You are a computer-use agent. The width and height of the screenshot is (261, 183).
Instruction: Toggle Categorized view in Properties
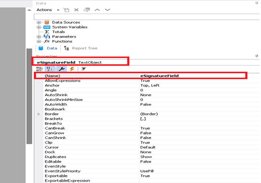[x=40, y=69]
